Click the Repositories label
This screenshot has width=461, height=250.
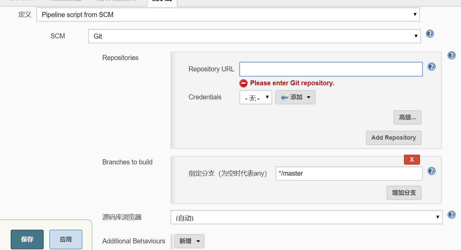(120, 58)
